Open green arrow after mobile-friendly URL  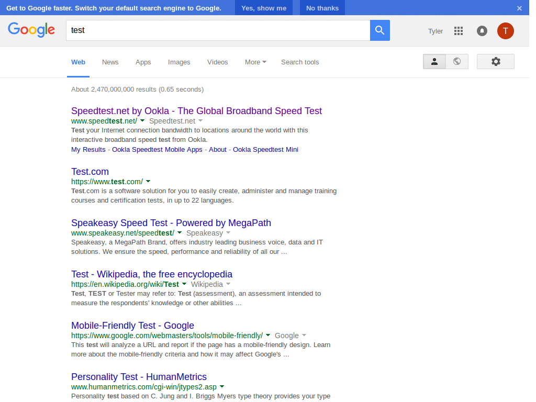tap(268, 336)
